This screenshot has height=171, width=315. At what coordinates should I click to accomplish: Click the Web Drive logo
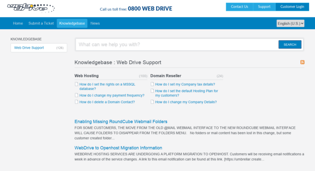31,8
